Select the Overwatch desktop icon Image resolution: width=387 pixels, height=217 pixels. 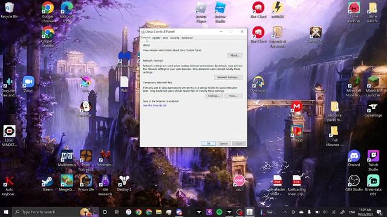point(258,84)
